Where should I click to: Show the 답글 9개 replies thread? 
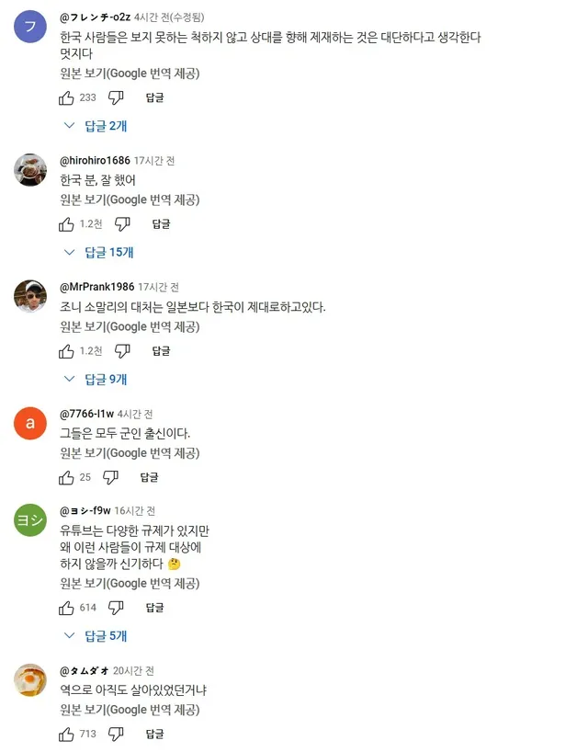pyautogui.click(x=96, y=380)
